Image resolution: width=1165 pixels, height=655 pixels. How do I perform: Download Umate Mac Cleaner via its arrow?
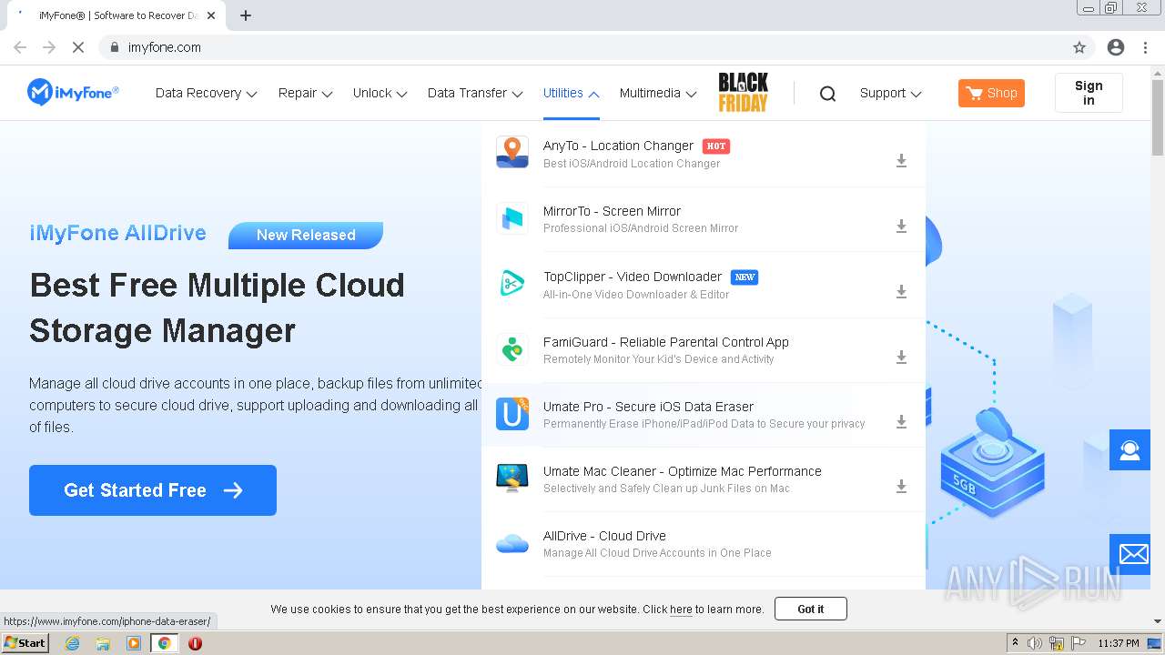901,487
